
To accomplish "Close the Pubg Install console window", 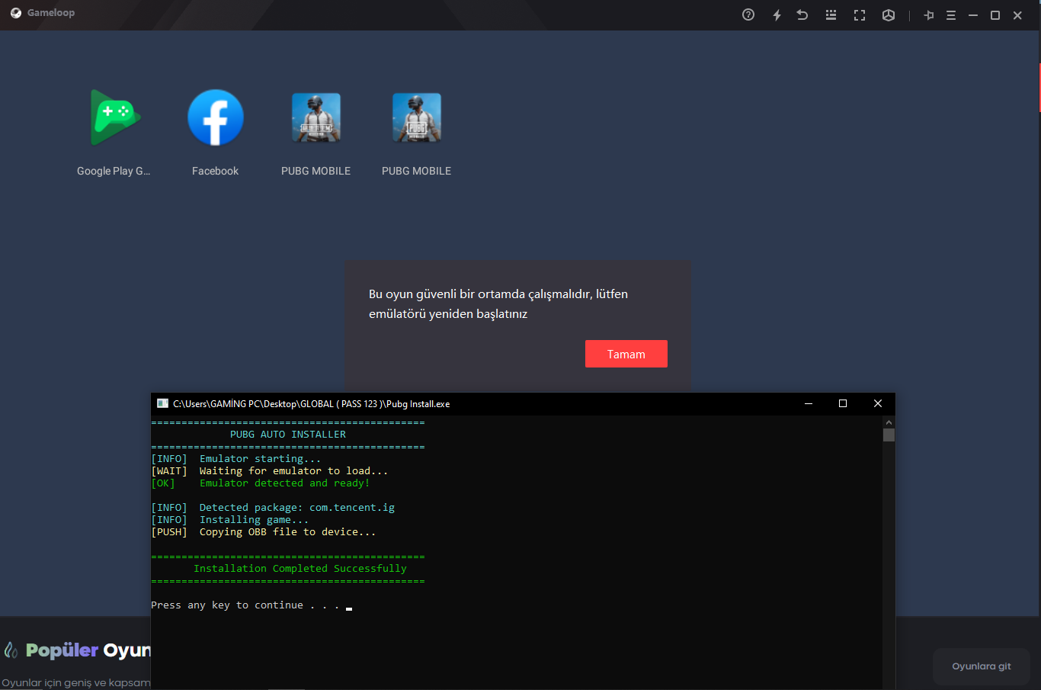I will 878,403.
